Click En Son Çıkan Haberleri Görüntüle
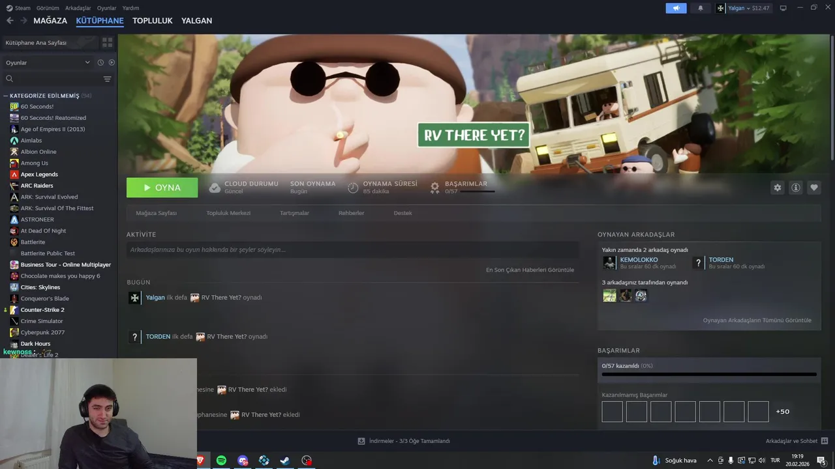 pos(530,270)
